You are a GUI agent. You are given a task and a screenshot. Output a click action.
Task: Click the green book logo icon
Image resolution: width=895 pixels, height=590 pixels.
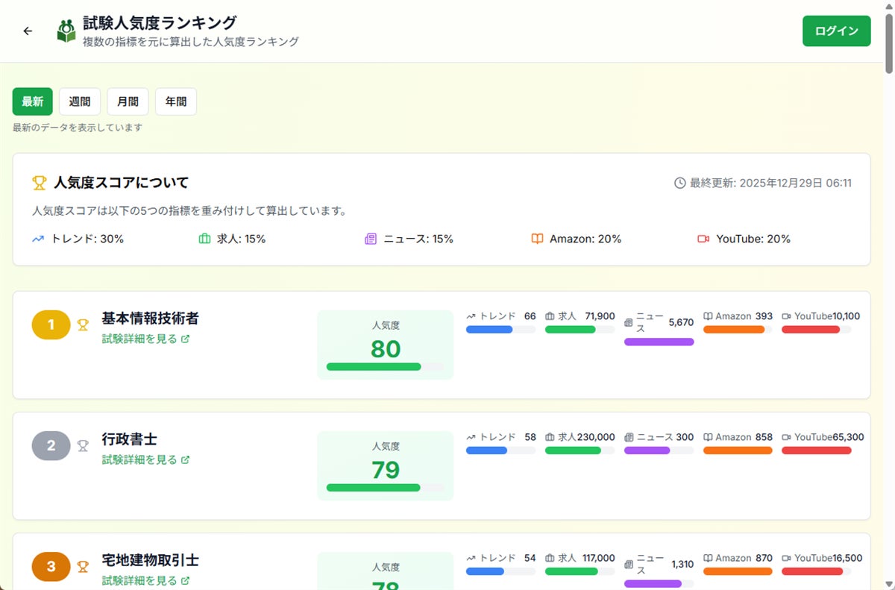(x=66, y=31)
